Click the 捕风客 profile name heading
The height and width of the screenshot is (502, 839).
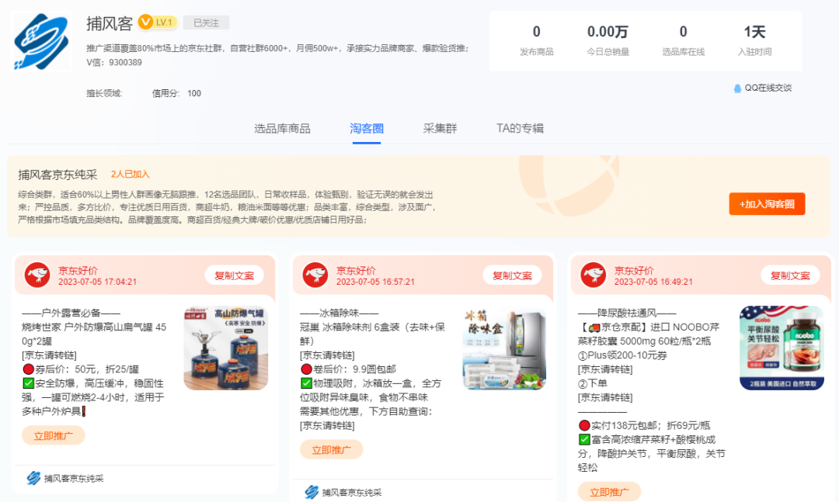point(110,23)
